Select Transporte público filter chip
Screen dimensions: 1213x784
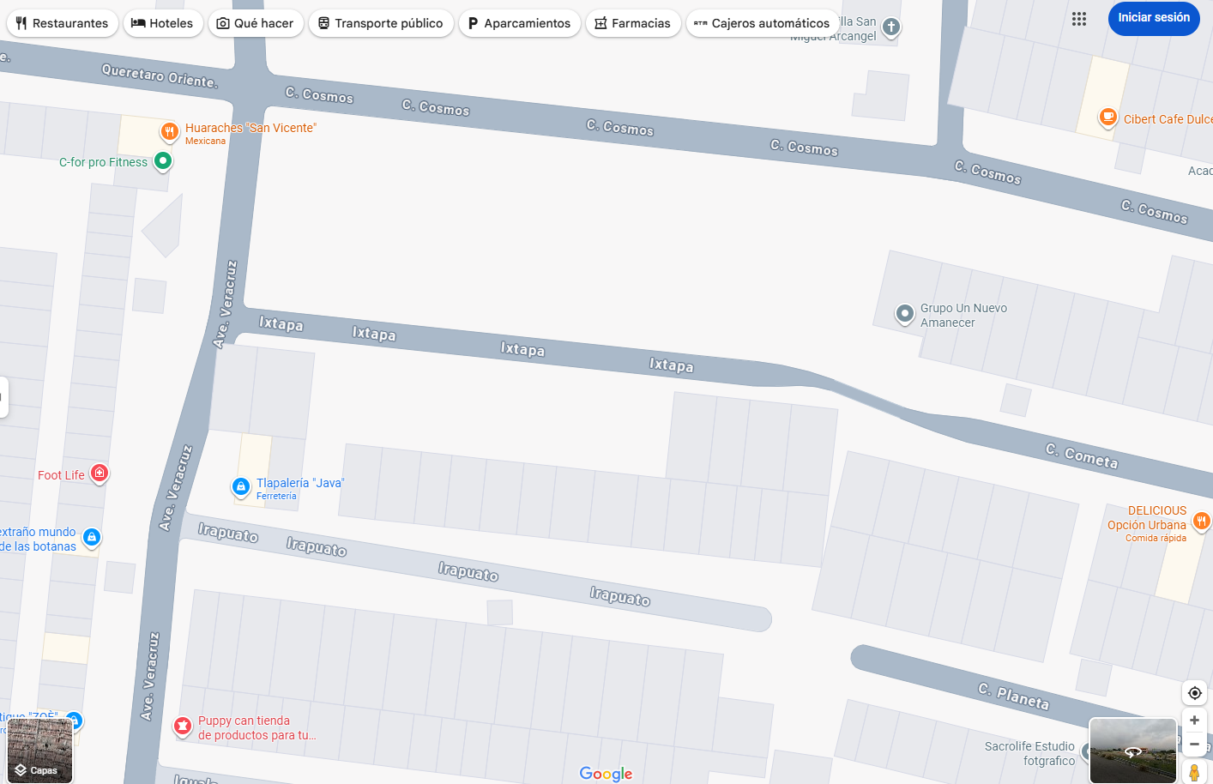tap(381, 23)
